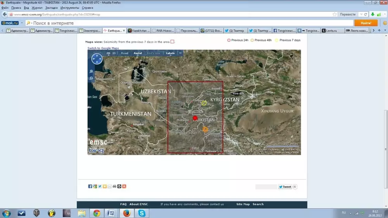Viewport: 388px width, 218px height.
Task: Switch map to 2D mode
Action: (x=109, y=53)
